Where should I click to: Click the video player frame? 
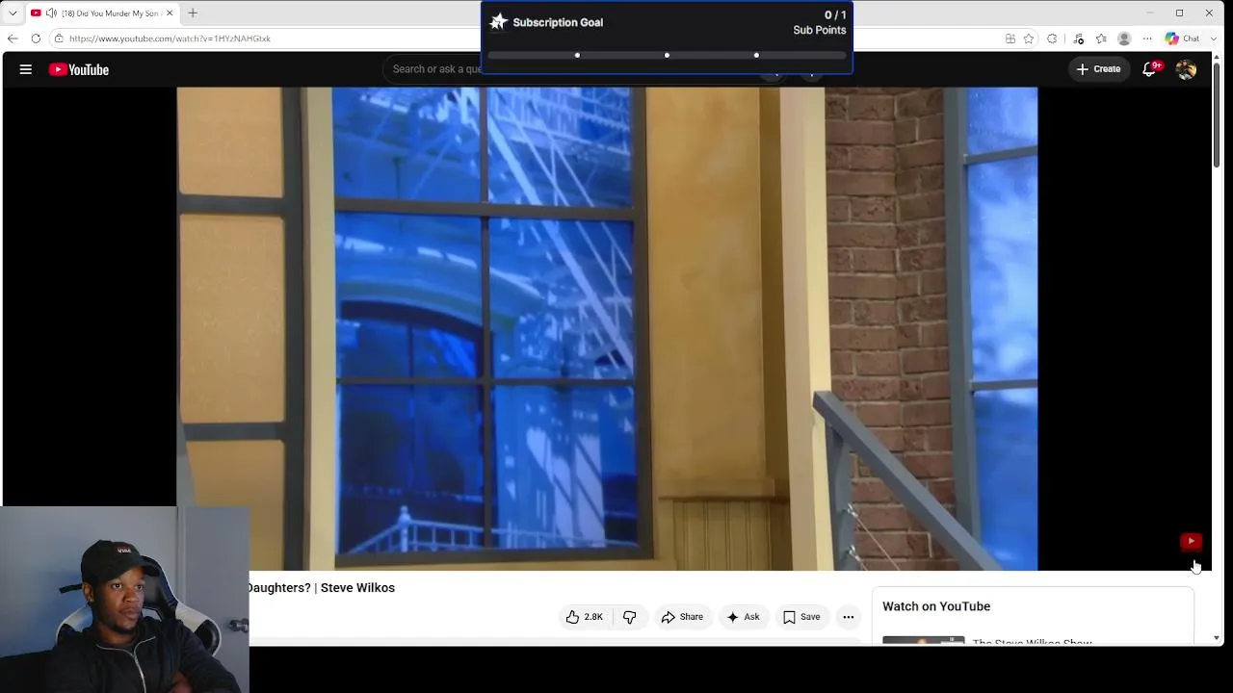pyautogui.click(x=607, y=329)
